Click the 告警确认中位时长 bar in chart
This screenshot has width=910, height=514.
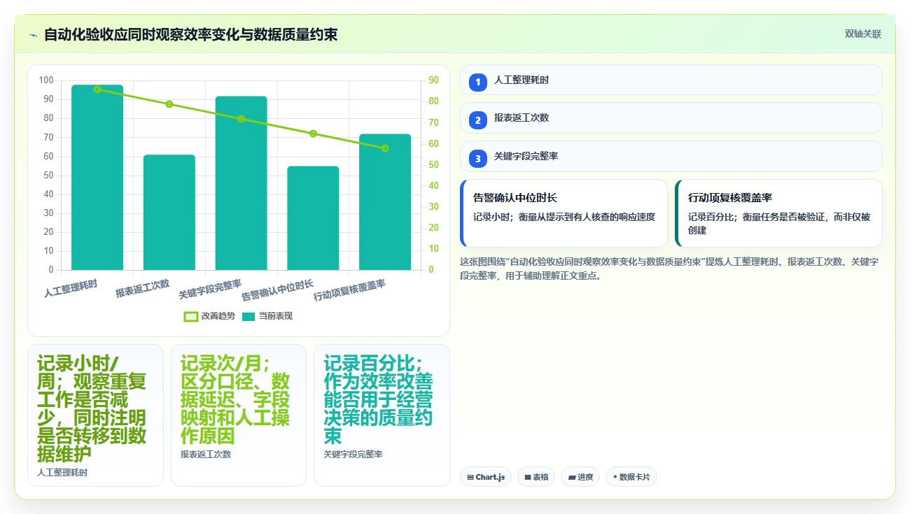pyautogui.click(x=313, y=218)
